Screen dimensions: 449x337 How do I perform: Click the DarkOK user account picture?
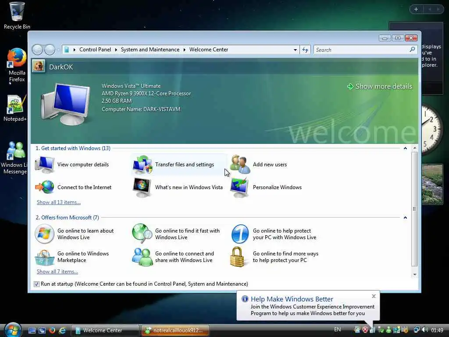click(39, 66)
